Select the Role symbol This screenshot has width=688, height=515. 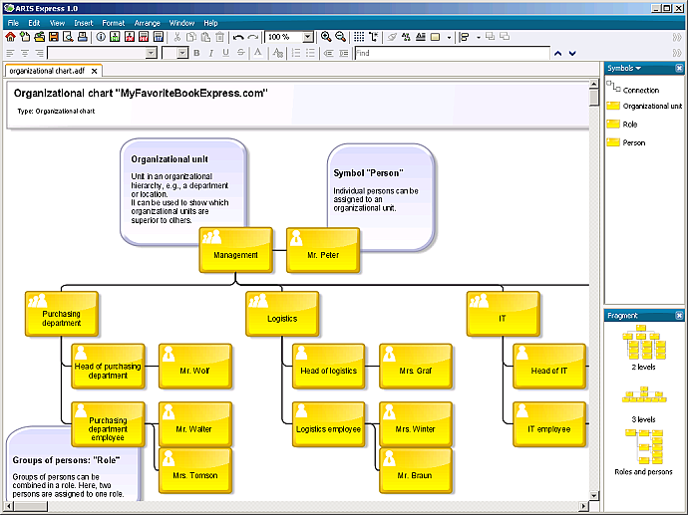click(x=622, y=125)
